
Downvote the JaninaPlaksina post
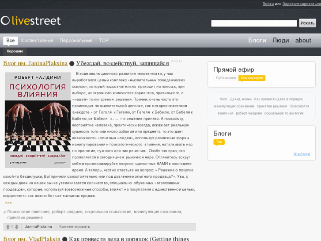point(17,227)
